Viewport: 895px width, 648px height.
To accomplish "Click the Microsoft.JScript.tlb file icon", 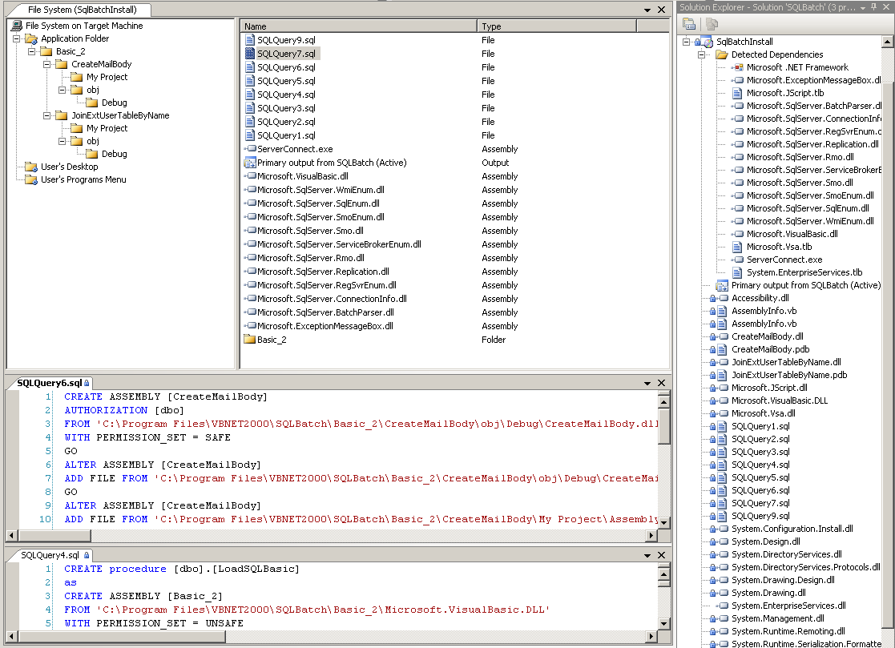I will [x=737, y=93].
